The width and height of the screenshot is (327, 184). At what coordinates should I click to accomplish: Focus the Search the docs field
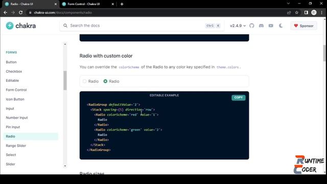pyautogui.click(x=142, y=26)
